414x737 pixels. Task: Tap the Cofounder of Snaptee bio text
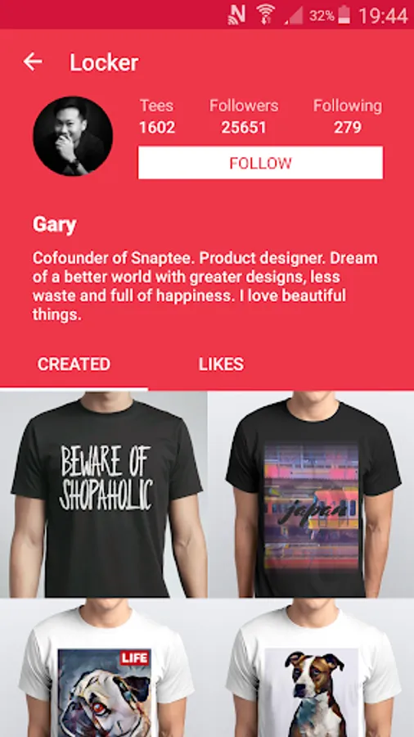click(x=205, y=287)
